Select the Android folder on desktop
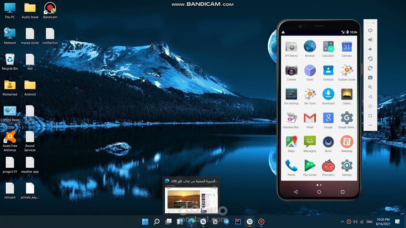Image resolution: width=406 pixels, height=228 pixels. 30,88
